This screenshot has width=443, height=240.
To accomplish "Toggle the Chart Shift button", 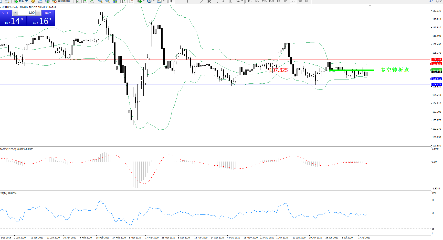I will 131,1.
